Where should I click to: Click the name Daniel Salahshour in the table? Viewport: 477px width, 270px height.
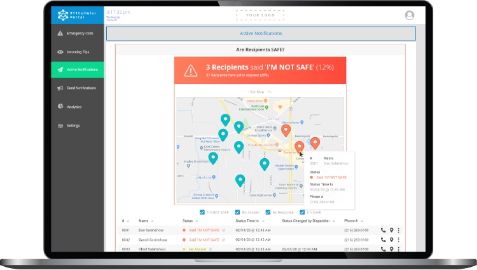point(153,240)
